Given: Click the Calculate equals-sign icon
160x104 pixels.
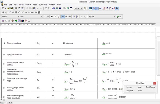Looking at the screenshot, I should [x=60, y=8].
